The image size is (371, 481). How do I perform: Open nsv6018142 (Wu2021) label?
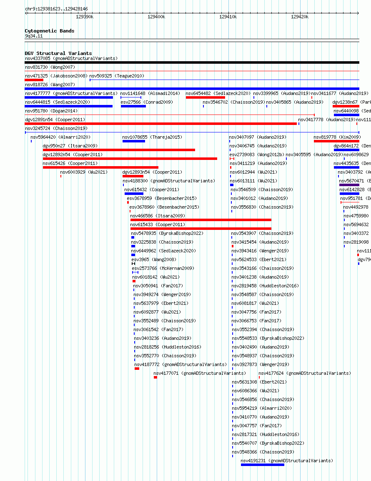click(x=156, y=277)
